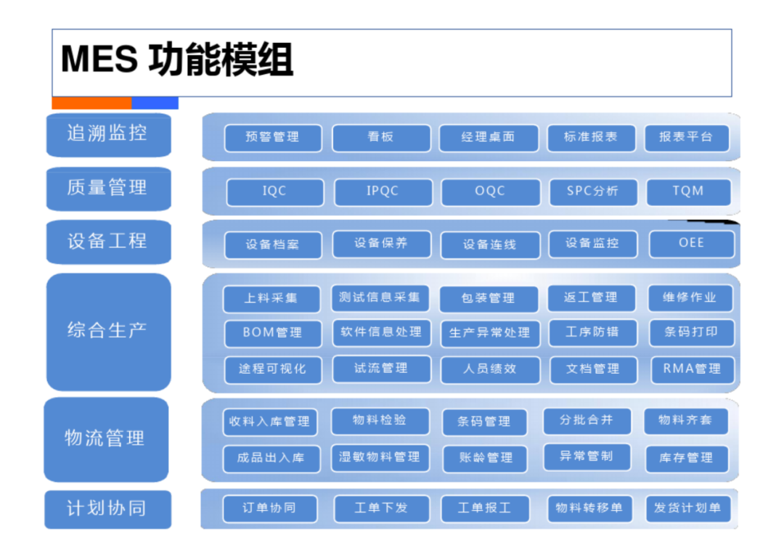Open the 分批合并 module

[x=587, y=421]
